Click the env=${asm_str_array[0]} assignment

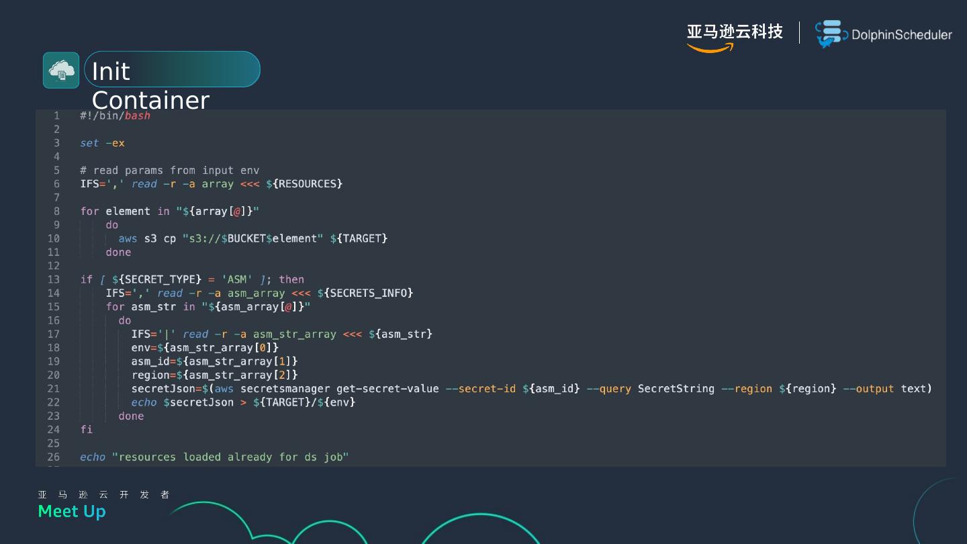[205, 348]
